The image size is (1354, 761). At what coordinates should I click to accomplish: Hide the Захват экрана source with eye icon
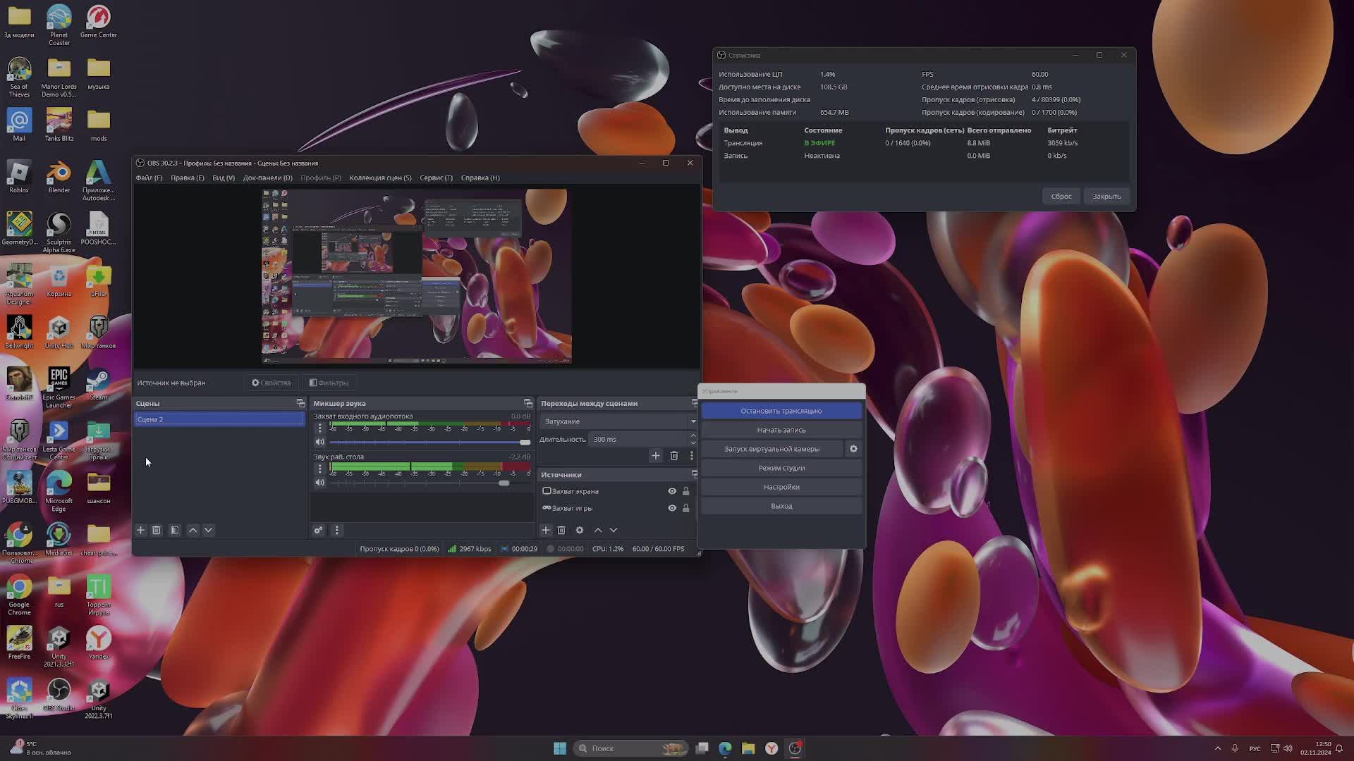point(672,491)
